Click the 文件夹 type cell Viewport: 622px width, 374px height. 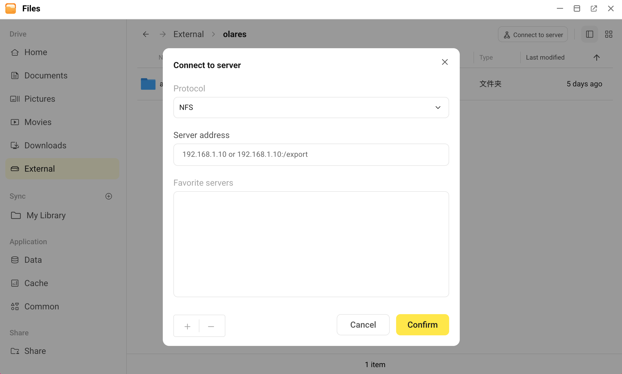[490, 84]
